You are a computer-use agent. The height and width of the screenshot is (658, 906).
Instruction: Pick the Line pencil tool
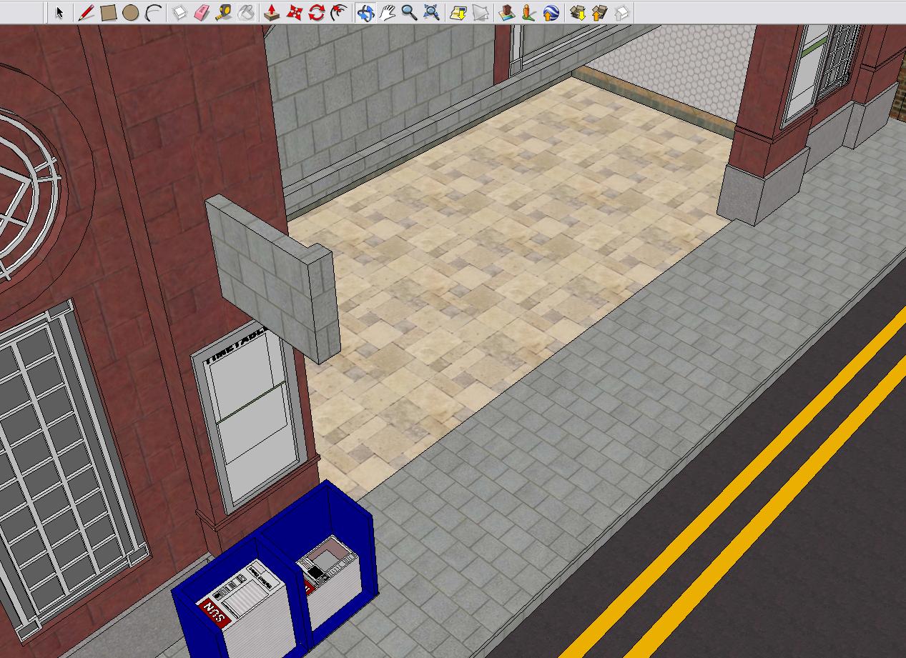pos(86,13)
